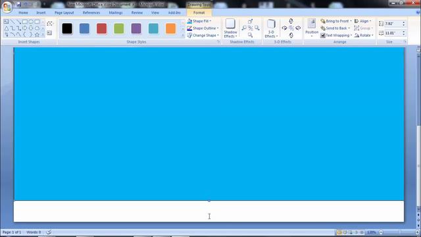Open the Send to Back dropdown
421x237 pixels.
[335, 28]
